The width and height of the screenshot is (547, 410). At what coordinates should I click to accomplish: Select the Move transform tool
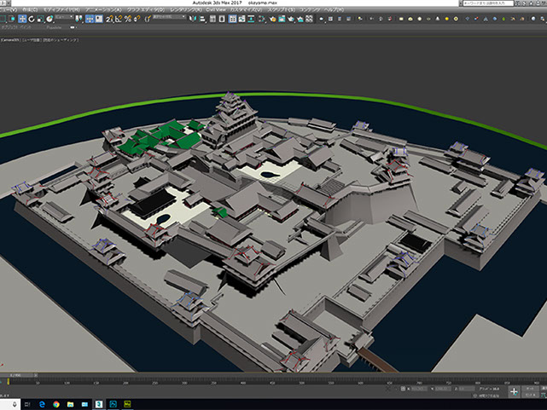tap(22, 19)
